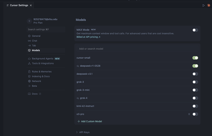Select the Cursor Settings tab
Screen dimensions: 212x136
click(x=19, y=5)
